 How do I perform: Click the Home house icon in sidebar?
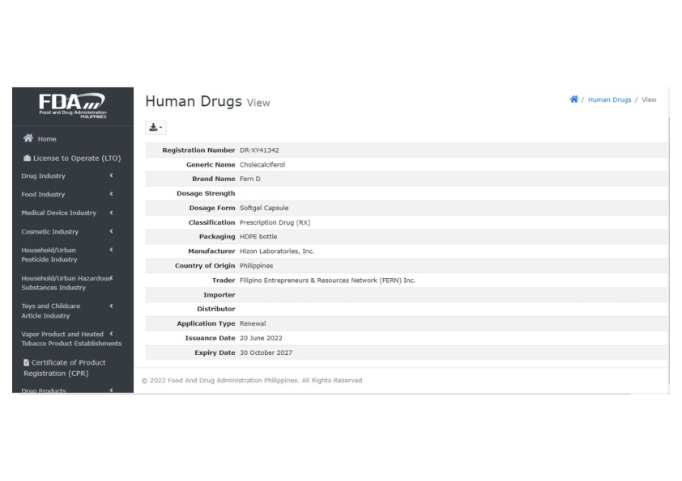[x=28, y=138]
